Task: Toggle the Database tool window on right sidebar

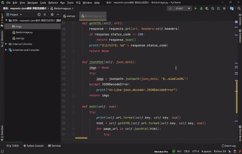Action: pos(240,36)
